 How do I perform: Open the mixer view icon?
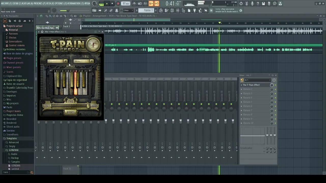click(x=178, y=10)
